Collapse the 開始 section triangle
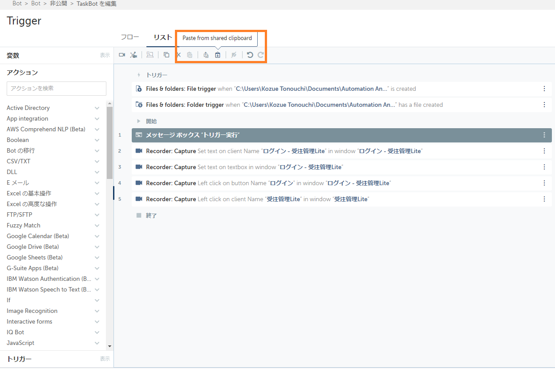 (139, 121)
